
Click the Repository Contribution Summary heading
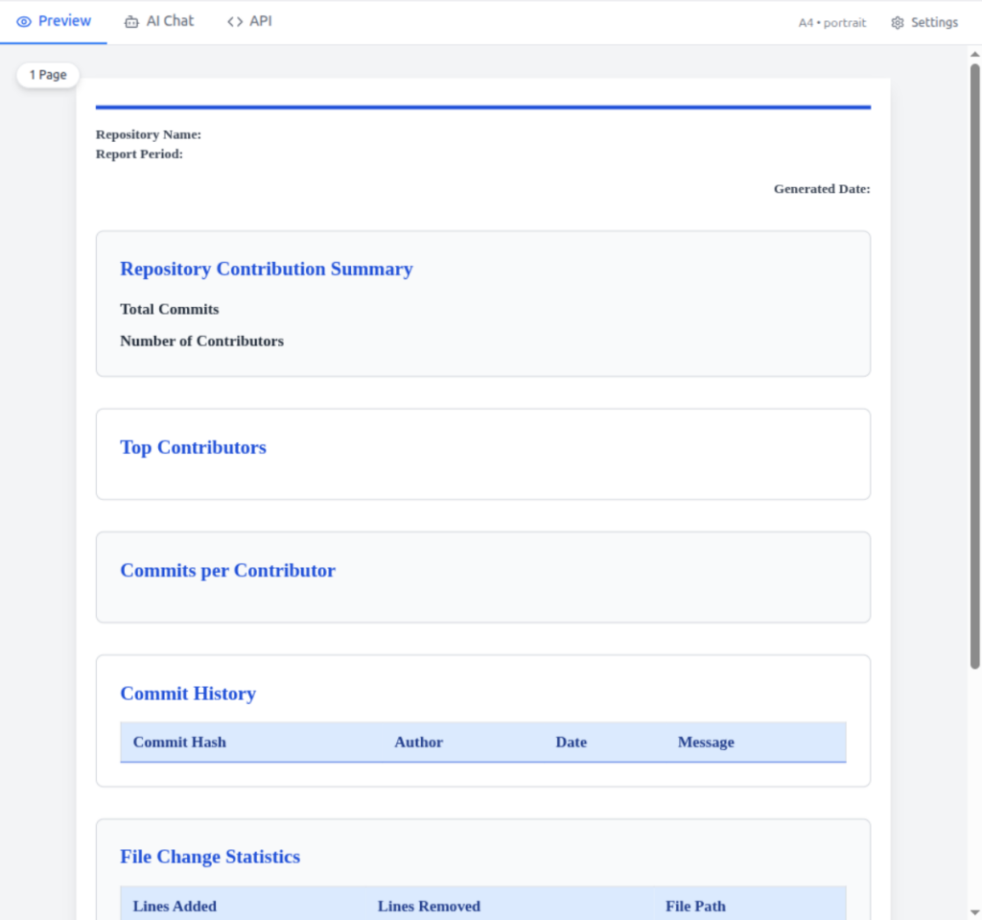coord(267,269)
